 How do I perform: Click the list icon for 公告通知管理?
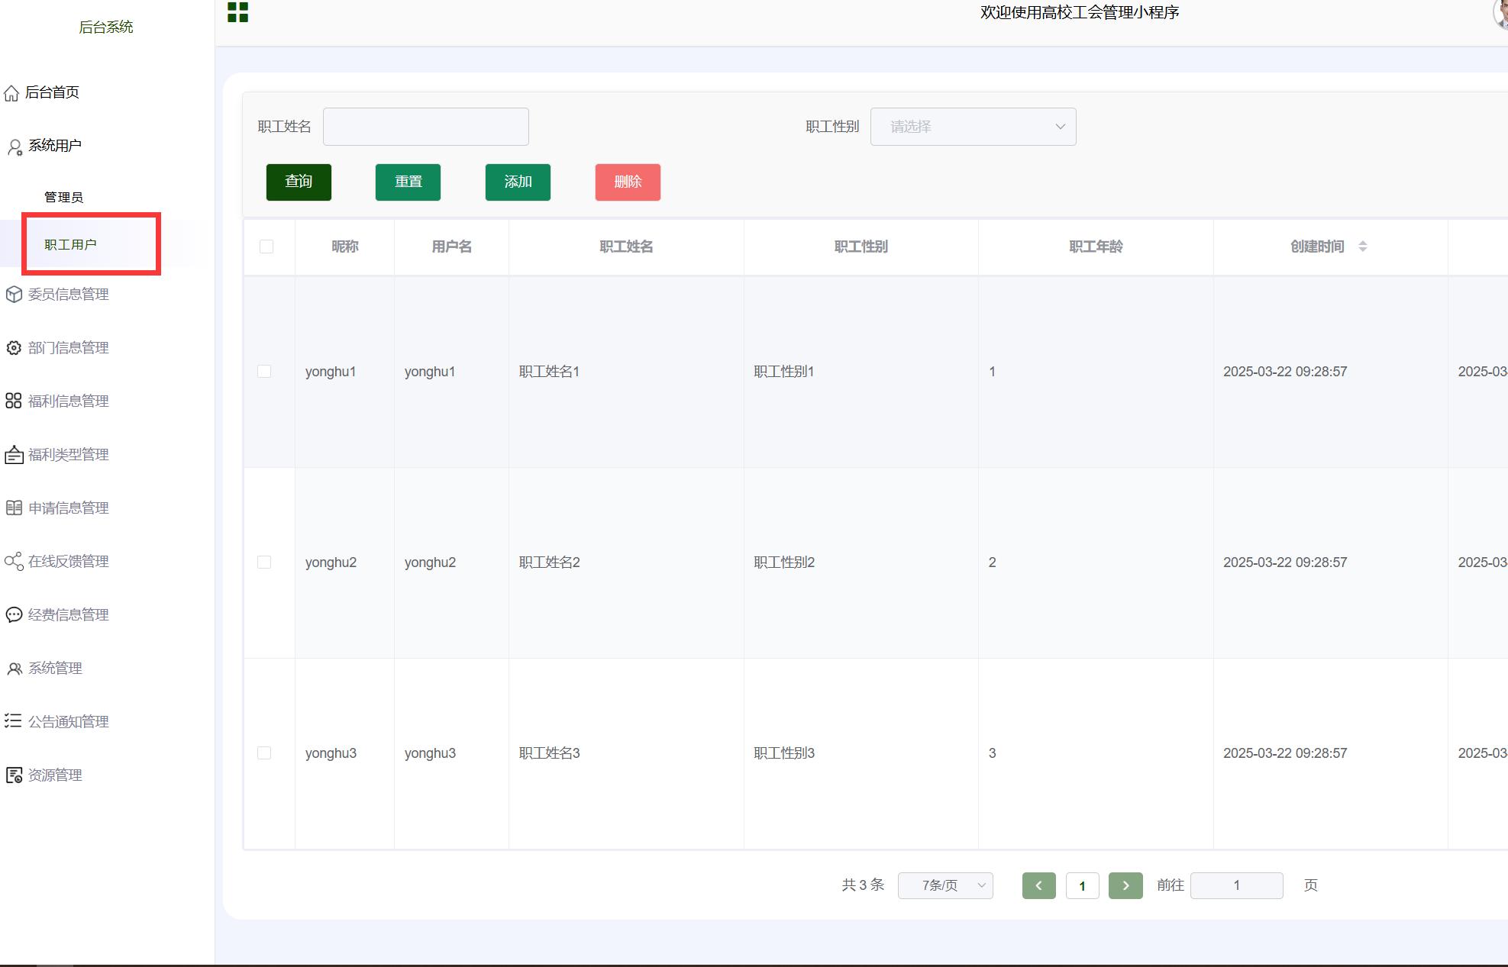point(14,721)
